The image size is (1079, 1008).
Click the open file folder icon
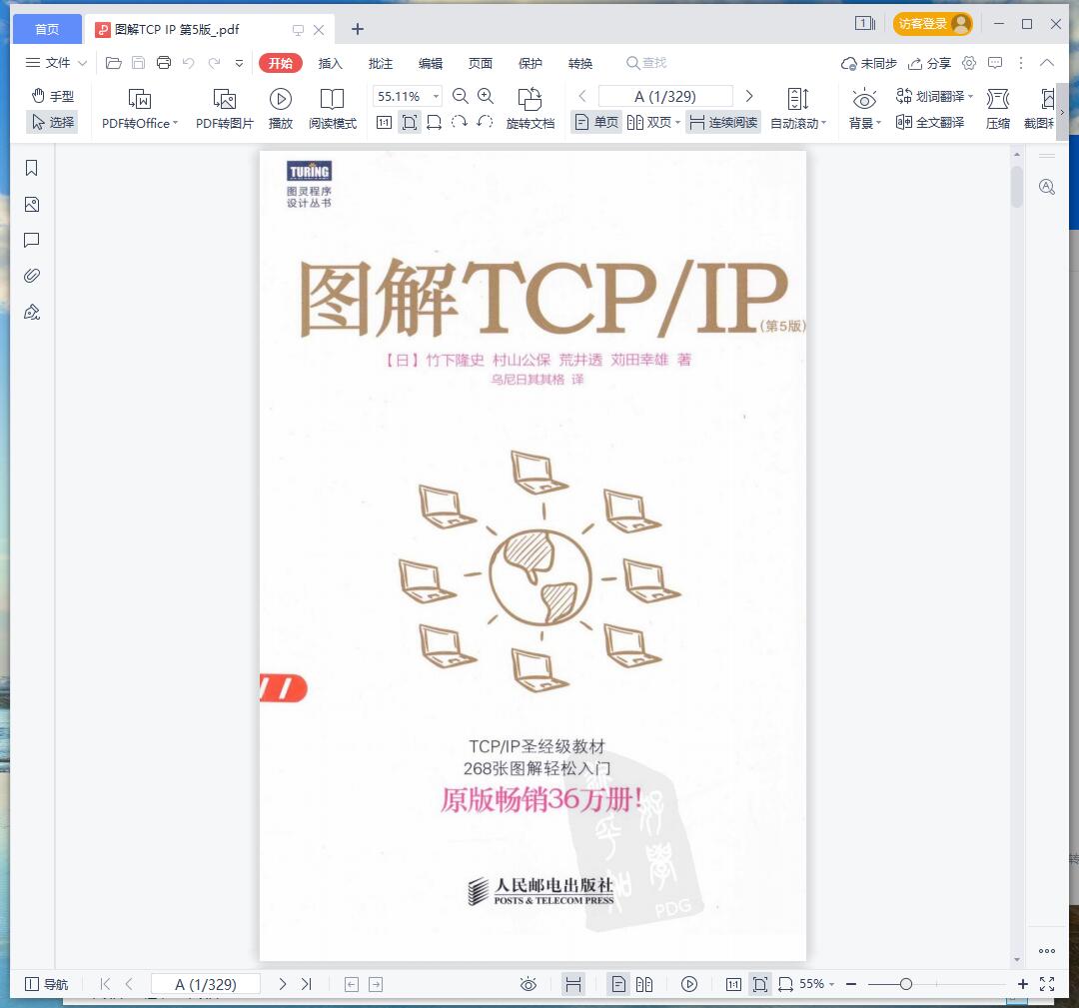114,63
